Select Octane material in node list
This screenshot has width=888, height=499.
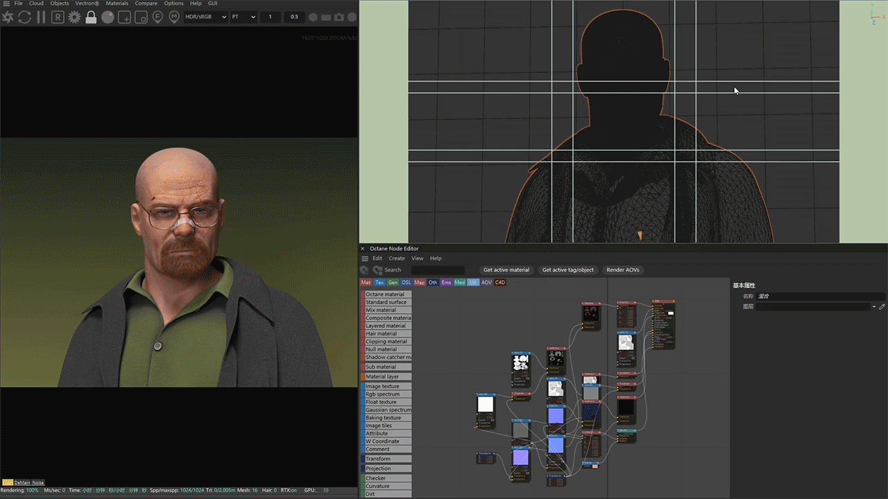tap(387, 295)
